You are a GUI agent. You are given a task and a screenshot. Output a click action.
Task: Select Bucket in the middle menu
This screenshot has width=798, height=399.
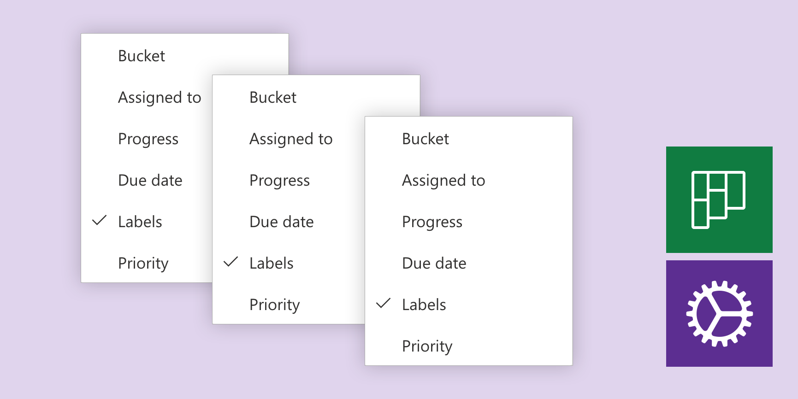pos(273,98)
